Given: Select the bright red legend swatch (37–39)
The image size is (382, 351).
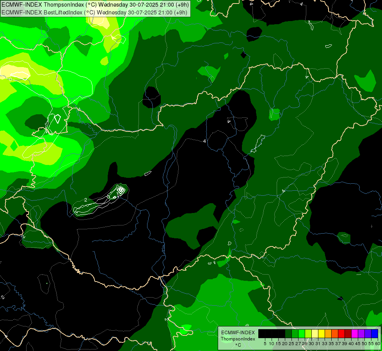Looking at the screenshot, I should [x=341, y=333].
